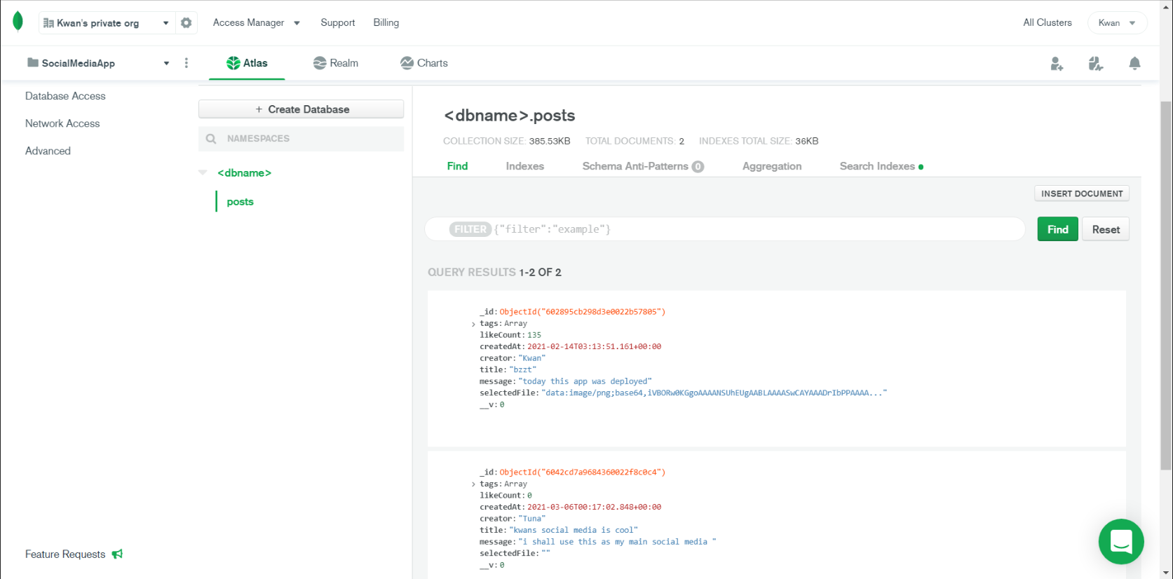Click the All Clusters link
The width and height of the screenshot is (1173, 579).
(1047, 22)
